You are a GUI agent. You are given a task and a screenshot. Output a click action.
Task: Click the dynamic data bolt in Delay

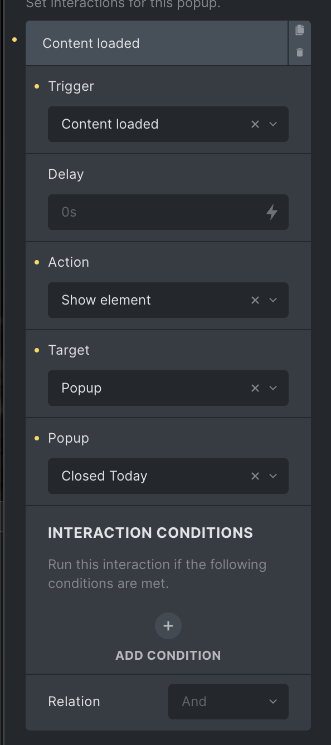(x=272, y=212)
